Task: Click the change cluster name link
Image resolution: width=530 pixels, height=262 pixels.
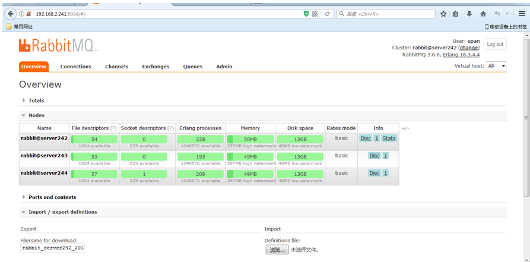Action: point(469,48)
